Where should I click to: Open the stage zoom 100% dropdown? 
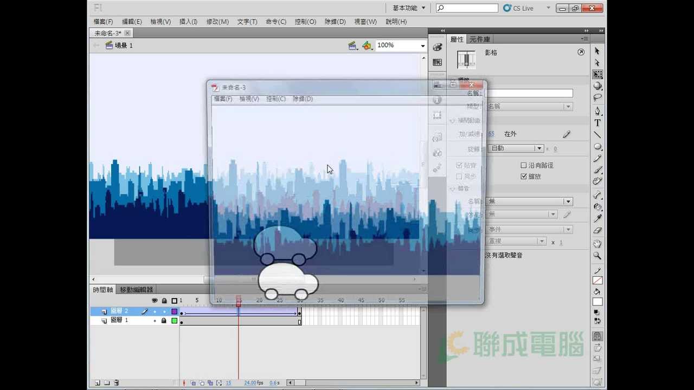point(422,45)
